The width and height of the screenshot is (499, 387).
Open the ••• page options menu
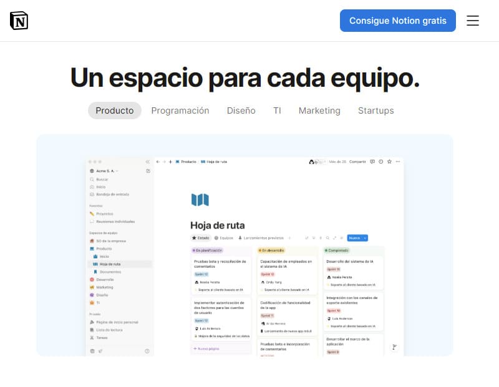coord(397,161)
